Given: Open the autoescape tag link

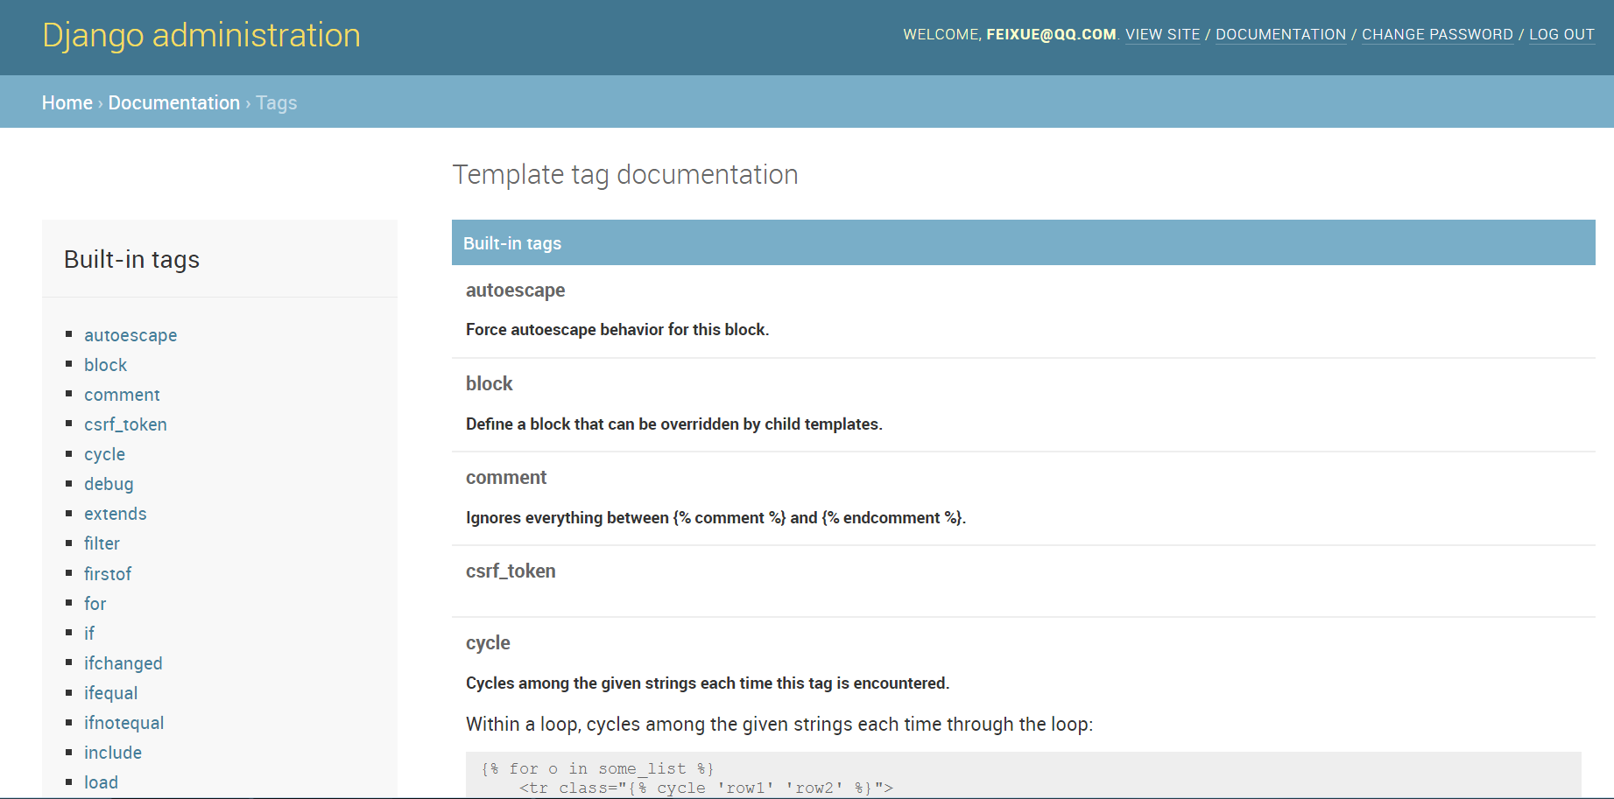Looking at the screenshot, I should 130,335.
